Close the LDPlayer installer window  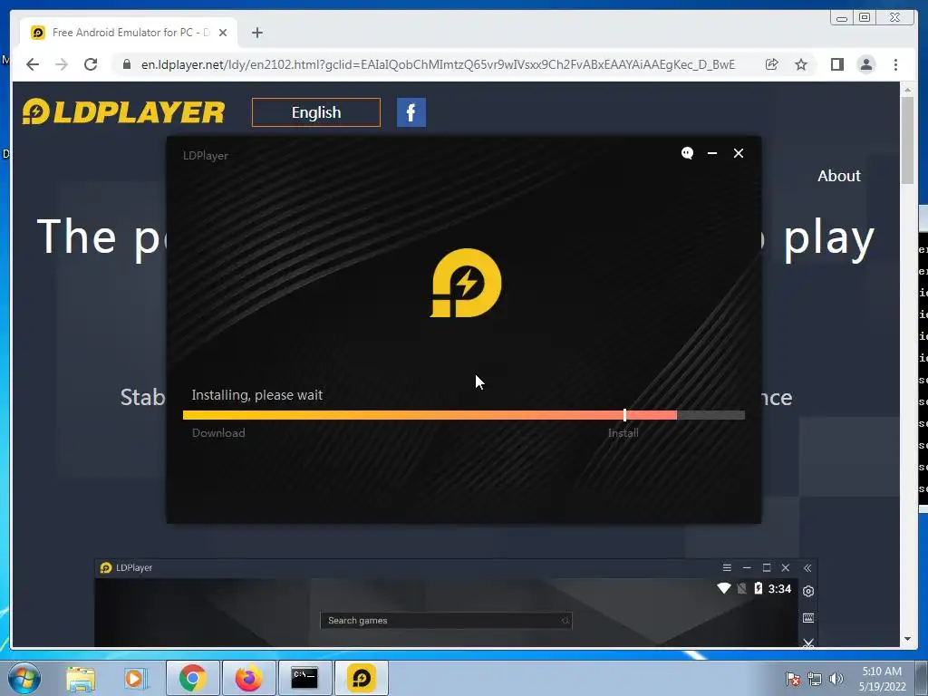738,153
